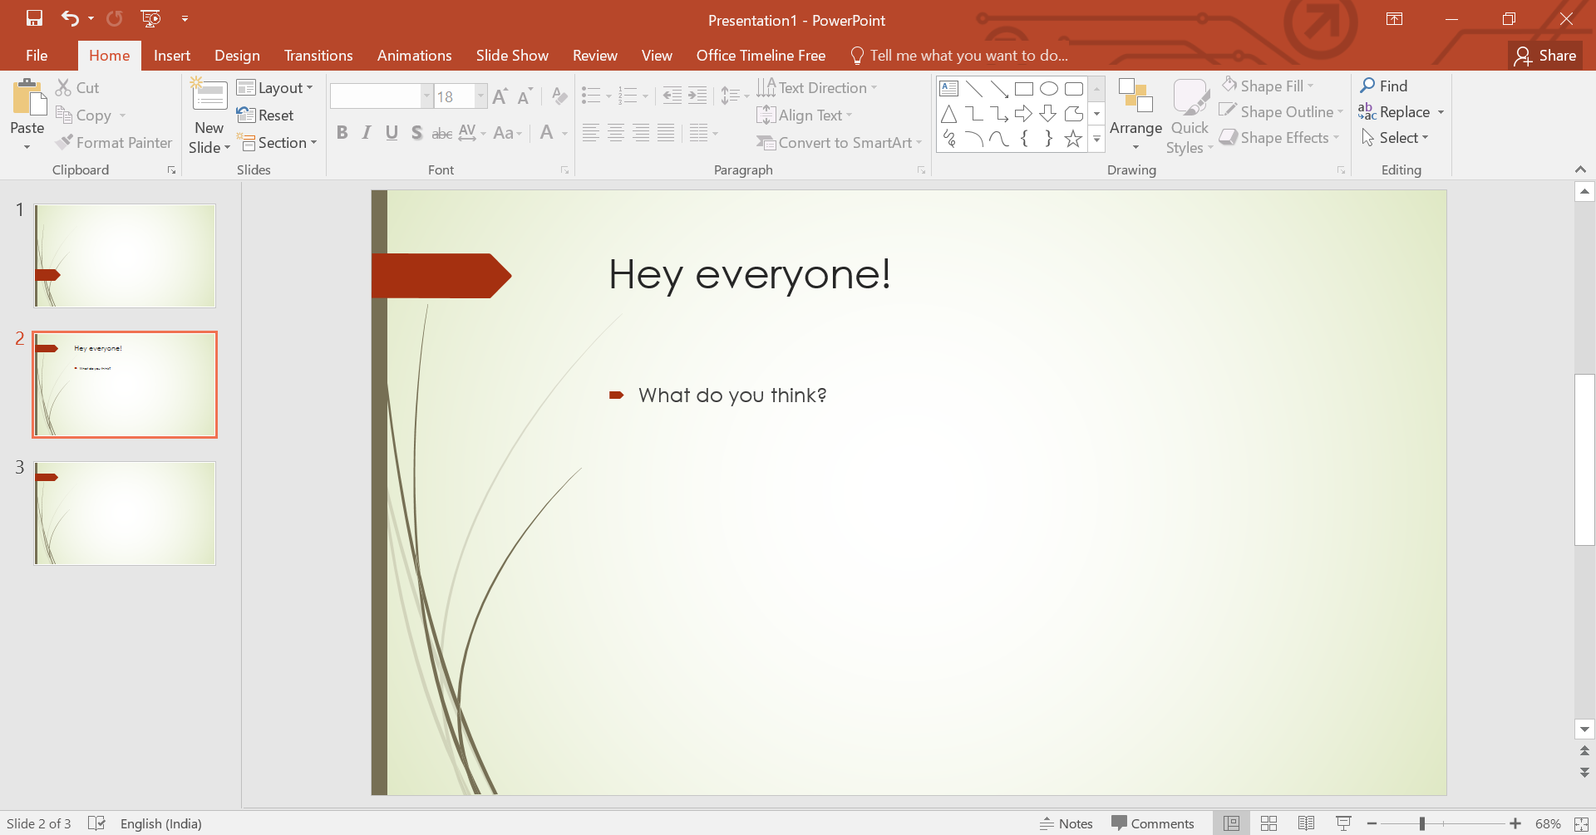Click the Fit slide to window icon

[x=1581, y=823]
